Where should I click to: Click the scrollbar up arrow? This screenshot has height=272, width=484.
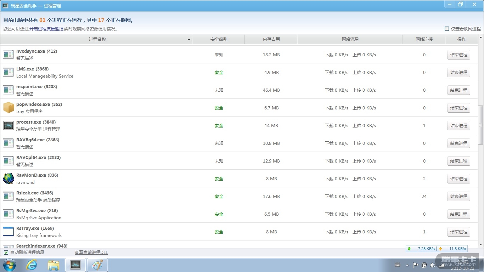point(481,37)
